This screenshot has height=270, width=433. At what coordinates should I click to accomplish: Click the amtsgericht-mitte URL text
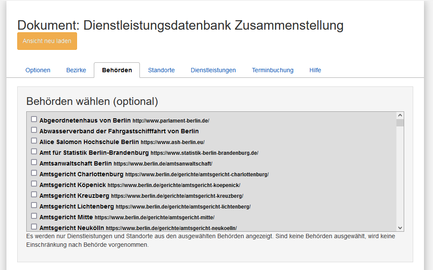click(x=155, y=218)
